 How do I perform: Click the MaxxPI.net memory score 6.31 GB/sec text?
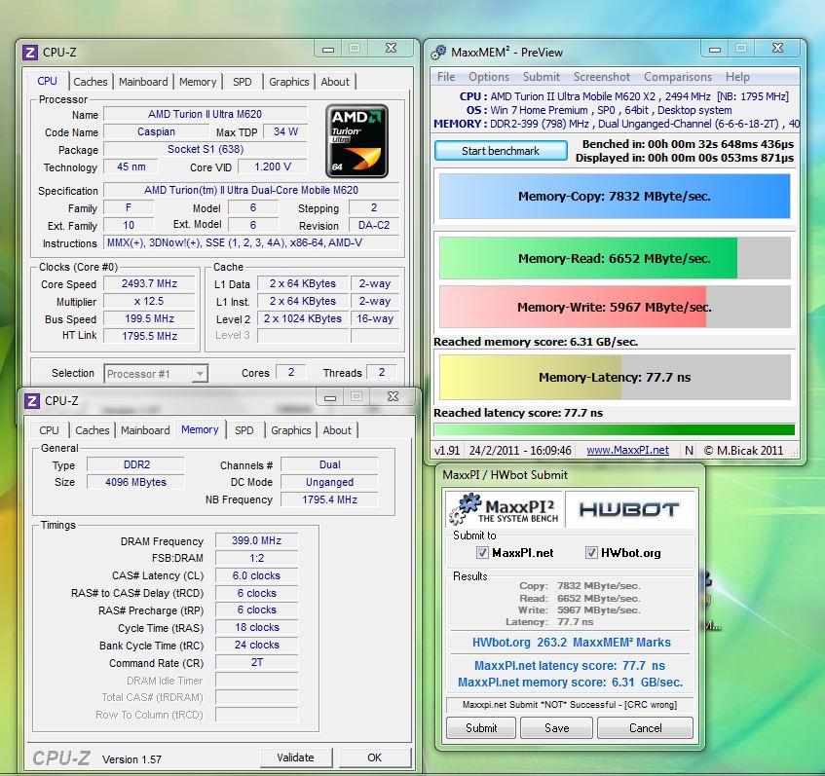coord(571,683)
